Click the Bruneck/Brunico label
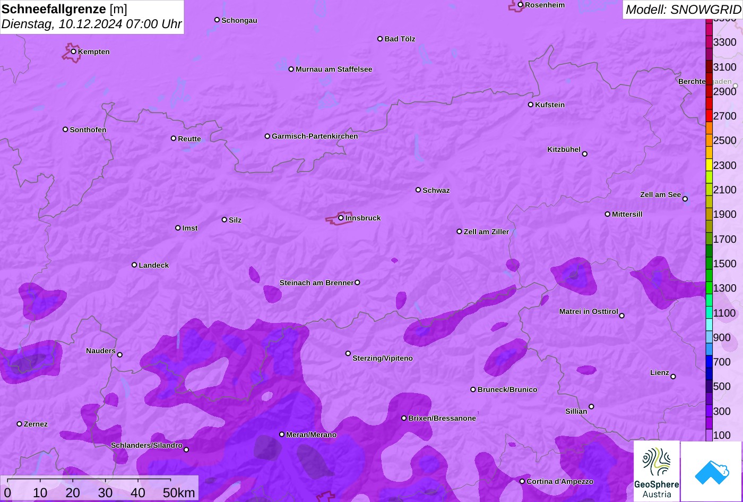Screen dimensions: 743x502 pos(507,389)
